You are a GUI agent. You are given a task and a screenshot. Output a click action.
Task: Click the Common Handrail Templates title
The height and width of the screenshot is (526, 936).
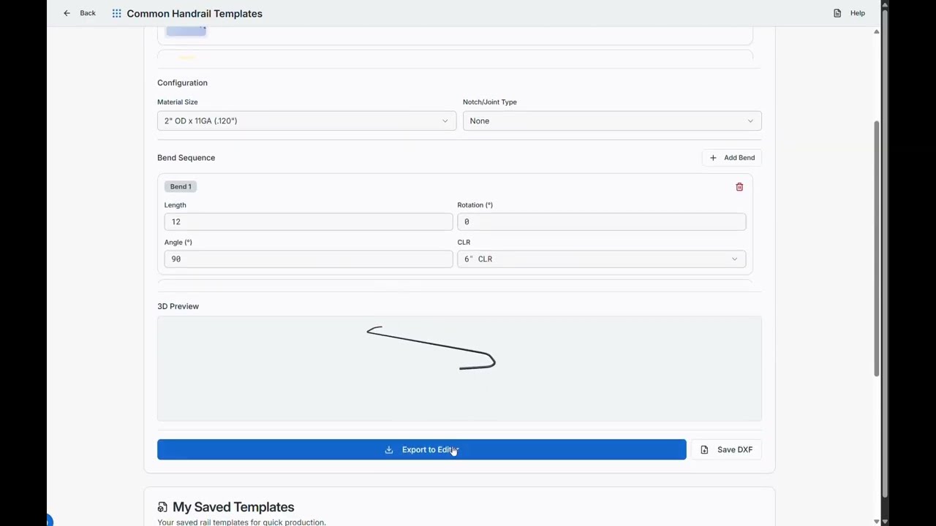195,13
